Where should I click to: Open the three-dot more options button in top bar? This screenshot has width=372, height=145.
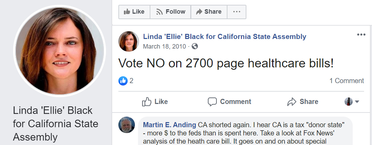point(237,12)
